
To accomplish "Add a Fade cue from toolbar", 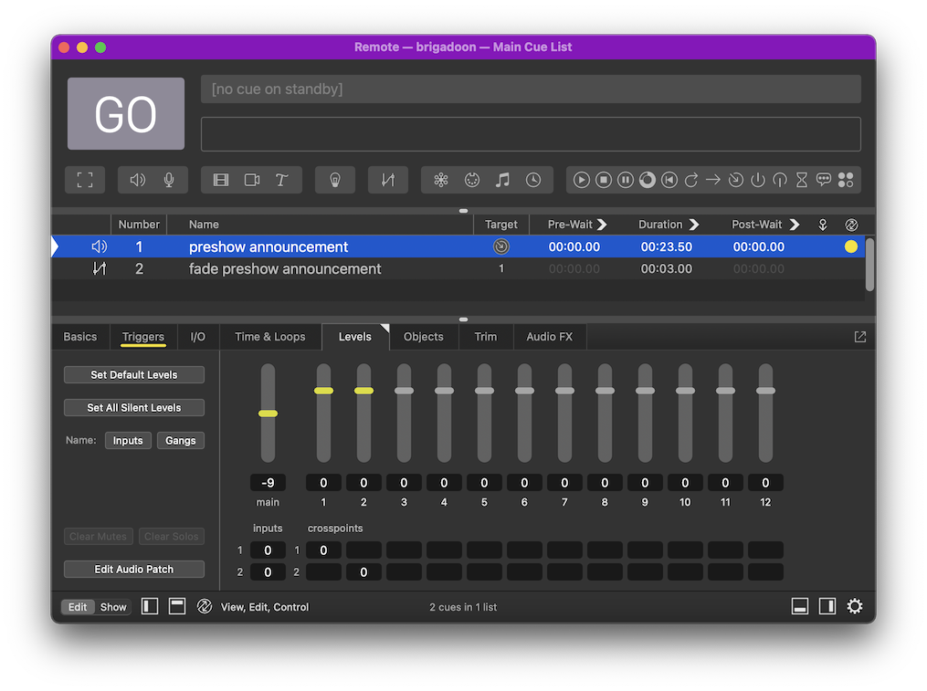I will [x=388, y=180].
